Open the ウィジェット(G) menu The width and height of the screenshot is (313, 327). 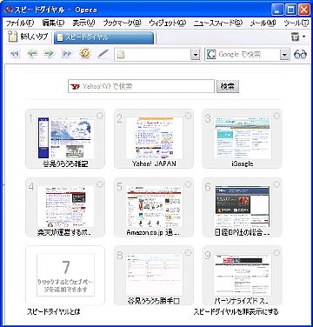pos(167,23)
